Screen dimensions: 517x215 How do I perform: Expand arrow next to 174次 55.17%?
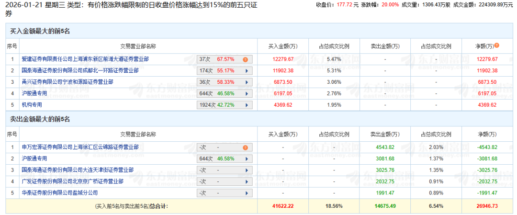246,70
